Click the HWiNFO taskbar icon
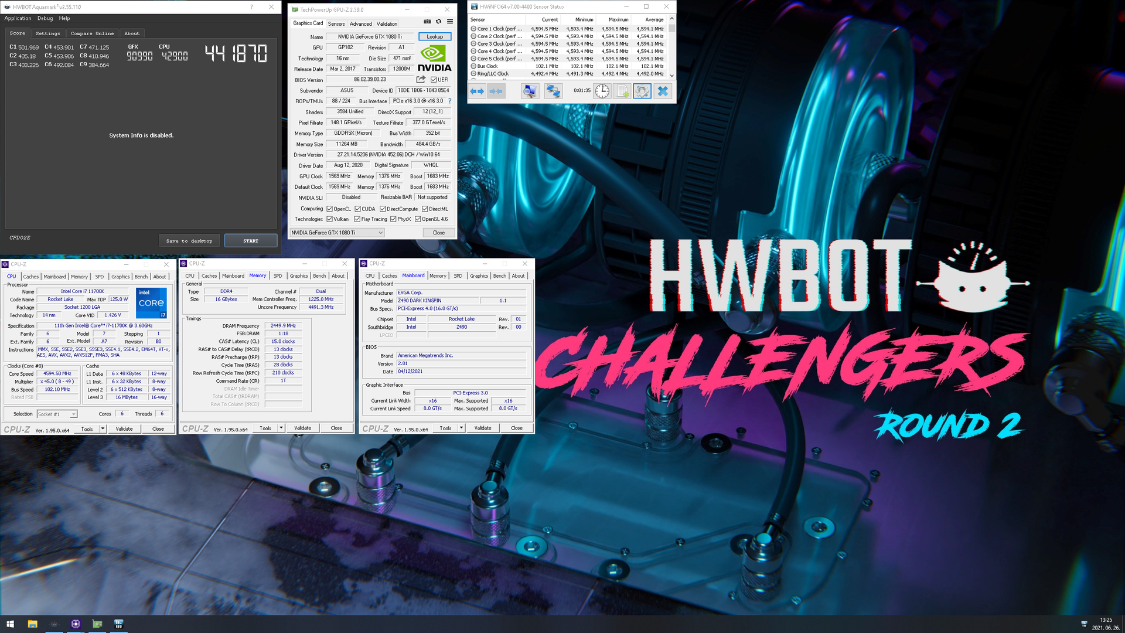The image size is (1125, 633). 119,624
